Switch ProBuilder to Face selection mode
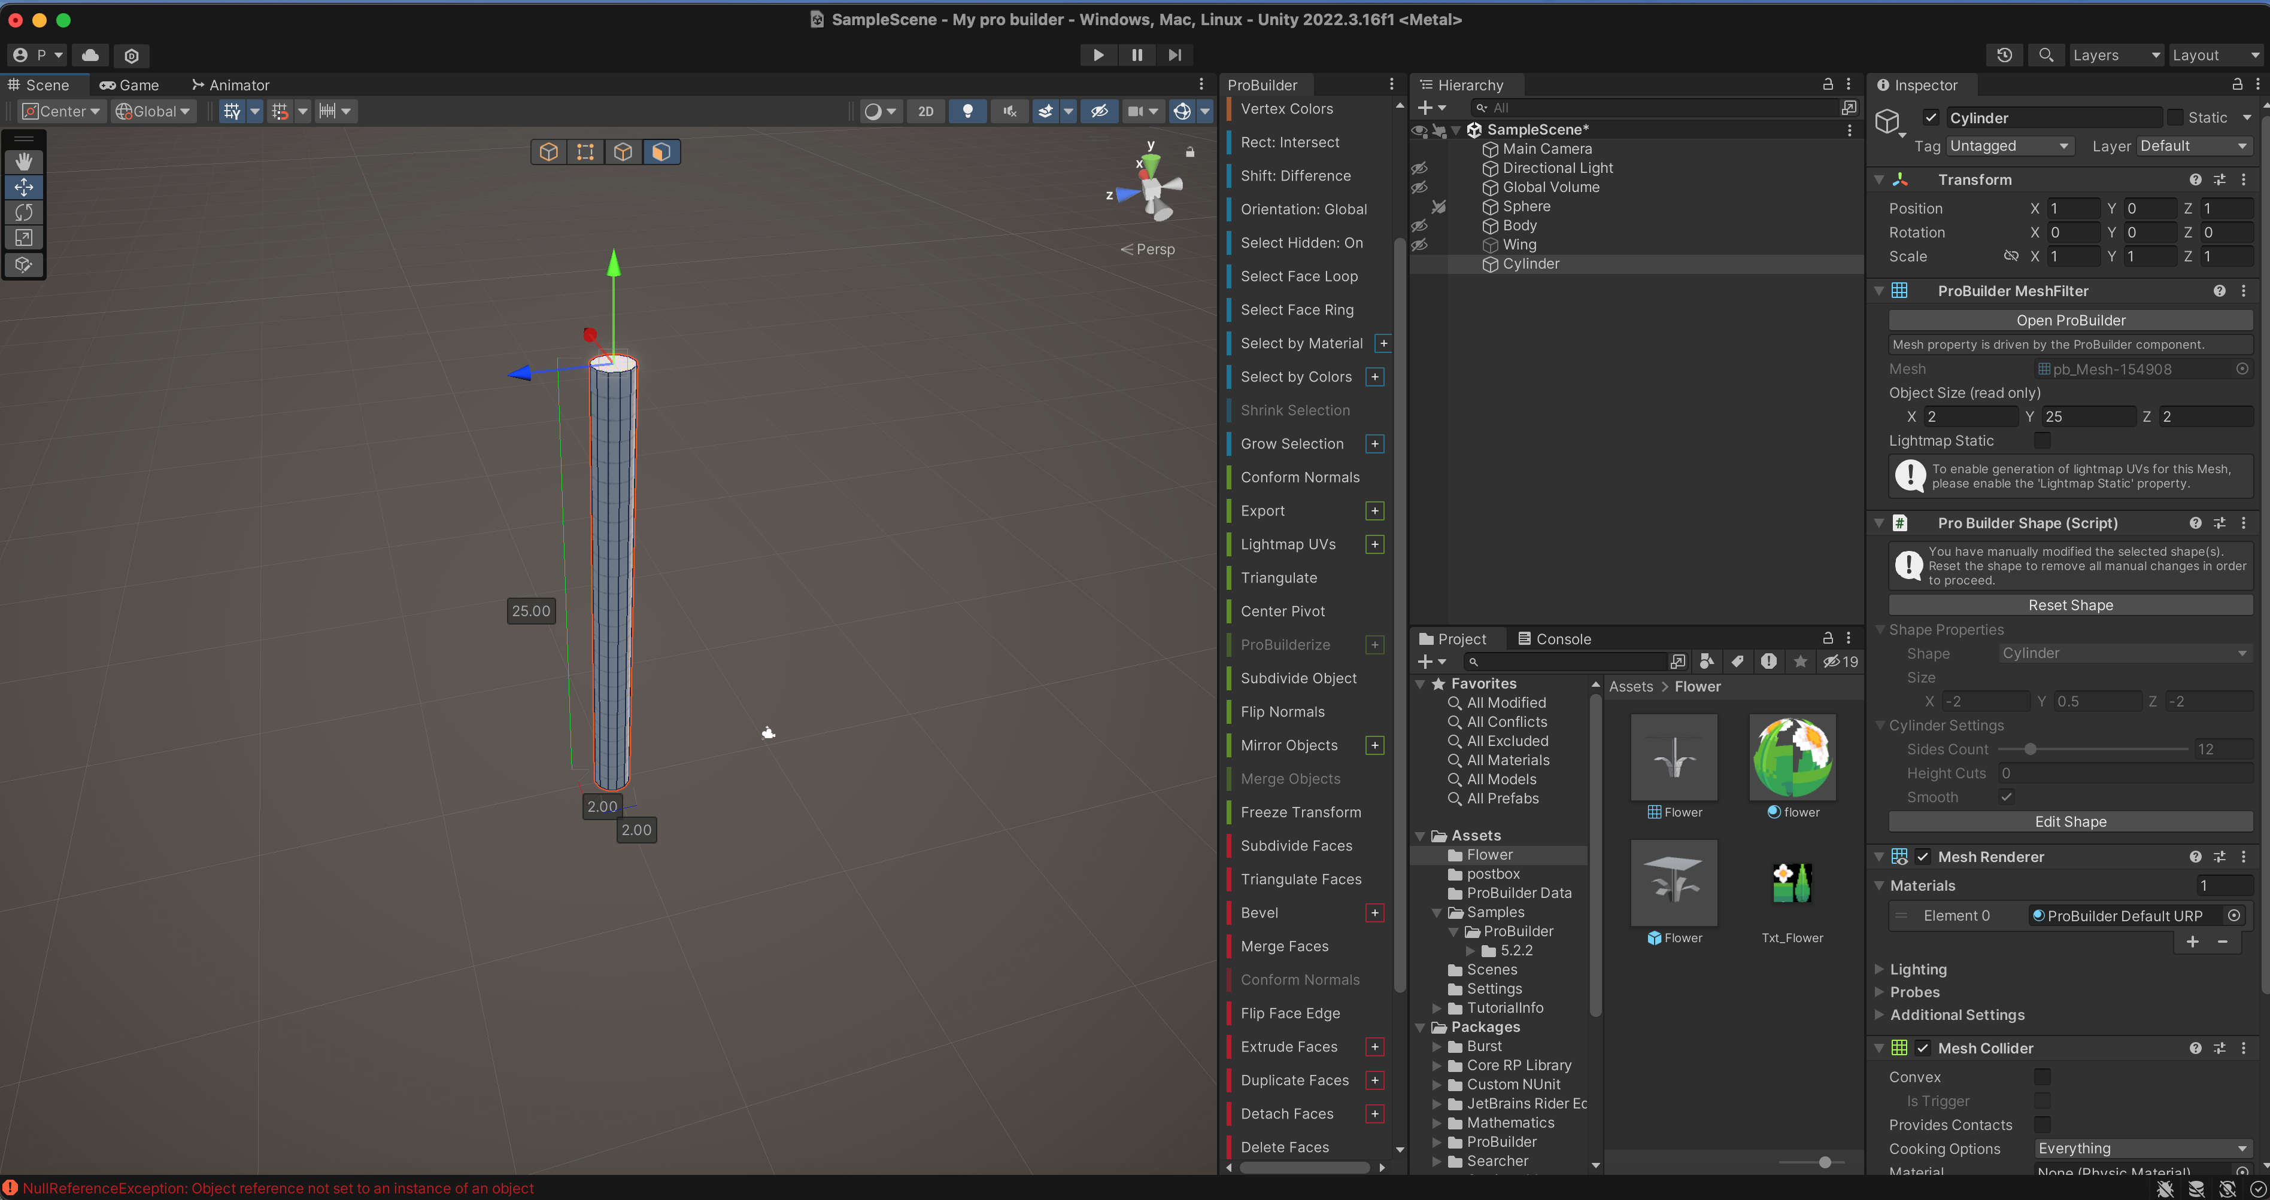This screenshot has width=2270, height=1200. coord(661,151)
